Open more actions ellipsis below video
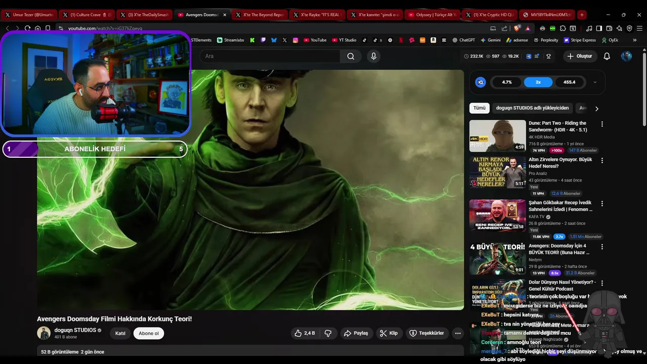 click(457, 333)
